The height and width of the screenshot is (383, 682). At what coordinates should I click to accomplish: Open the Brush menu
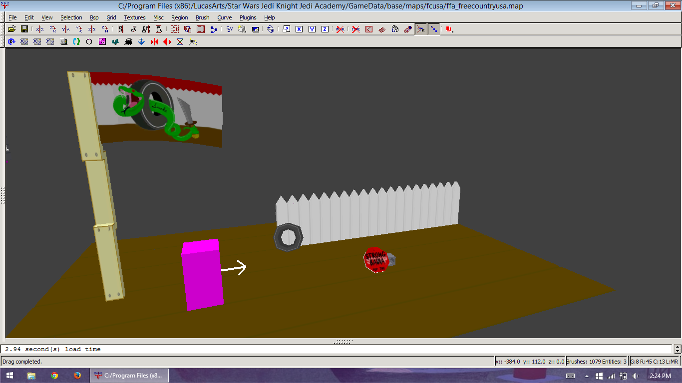tap(203, 17)
